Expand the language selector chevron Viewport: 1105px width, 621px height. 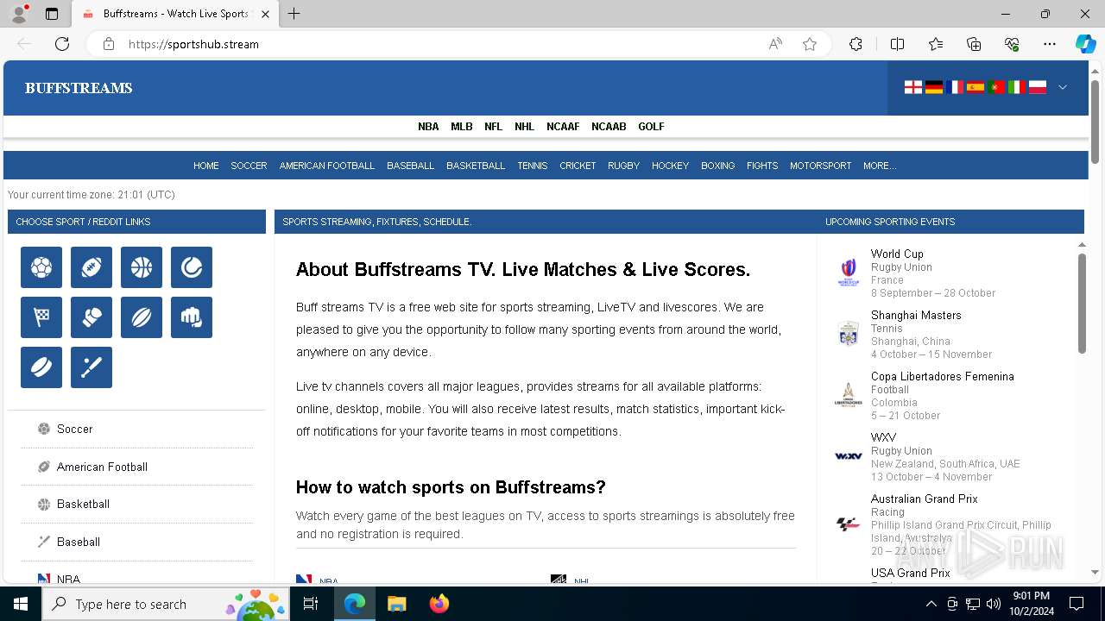(x=1063, y=87)
